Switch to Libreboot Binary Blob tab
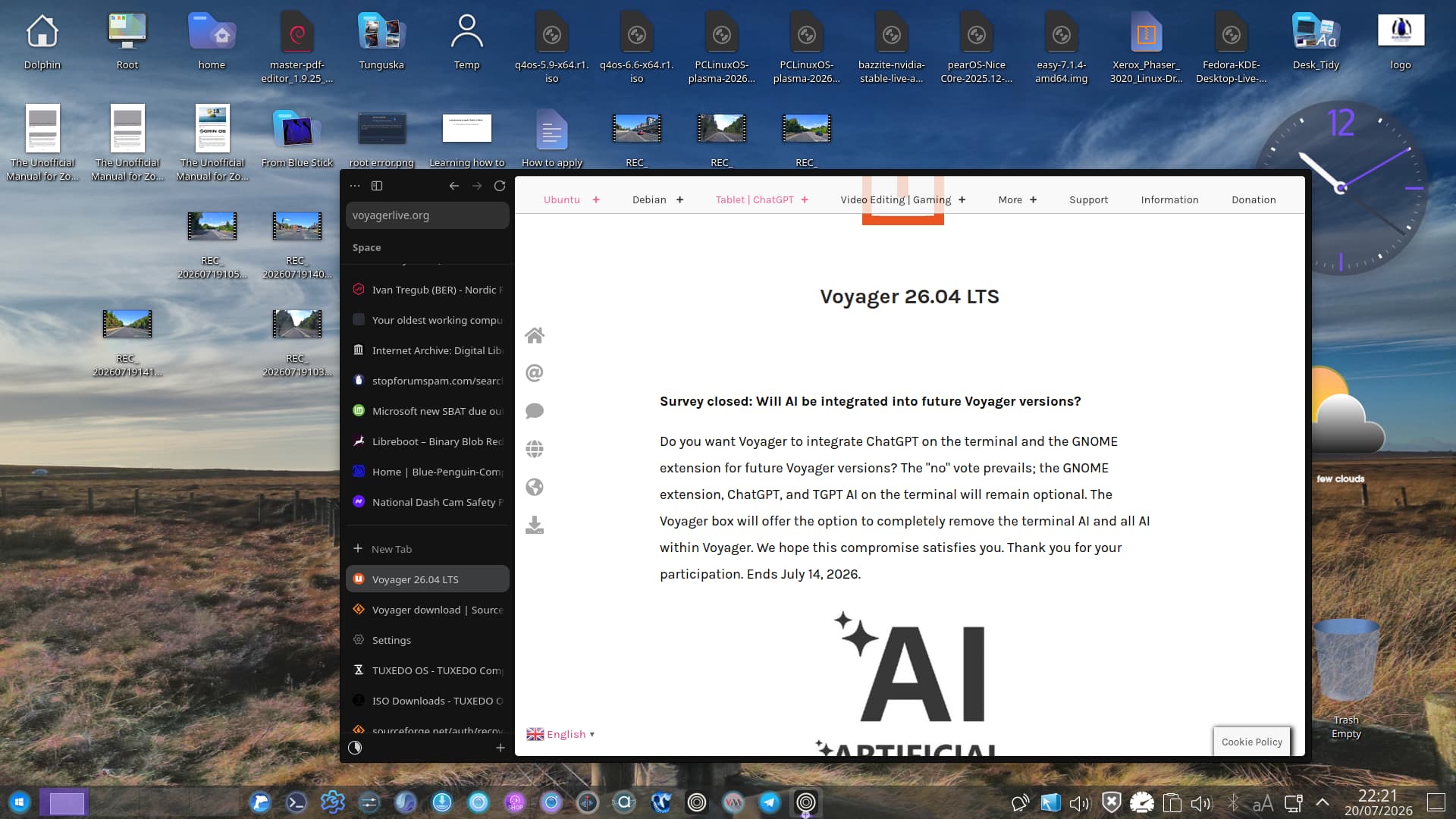The height and width of the screenshot is (819, 1456). 428,441
